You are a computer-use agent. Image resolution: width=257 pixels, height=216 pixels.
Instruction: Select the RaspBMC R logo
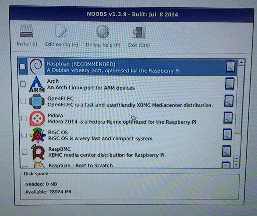click(x=38, y=152)
